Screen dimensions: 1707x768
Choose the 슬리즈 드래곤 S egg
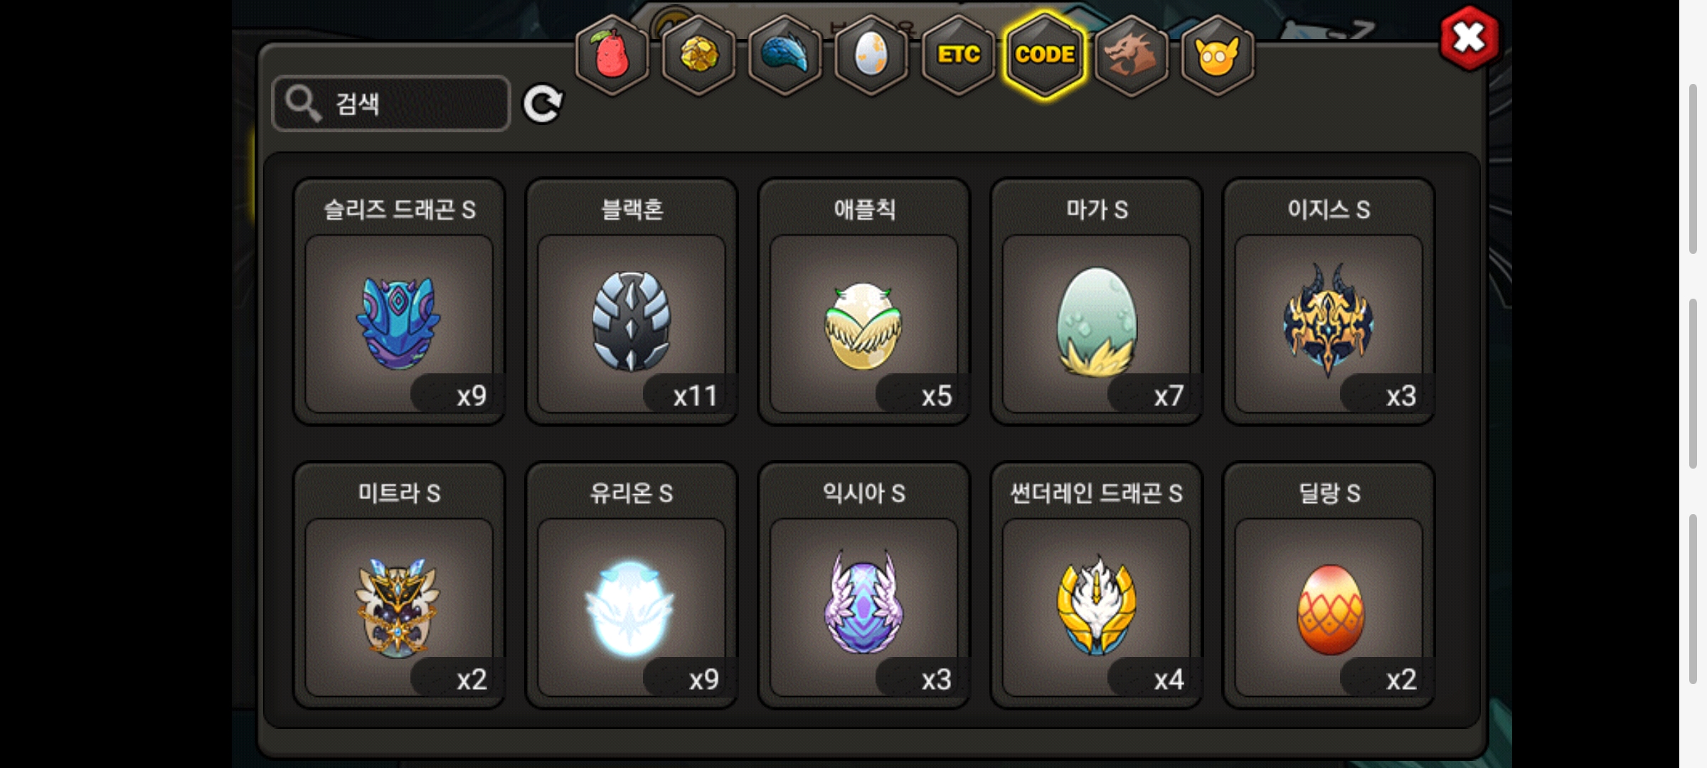pos(399,302)
